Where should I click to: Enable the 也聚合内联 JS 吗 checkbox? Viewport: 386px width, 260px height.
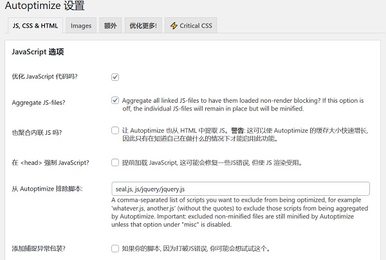click(115, 130)
